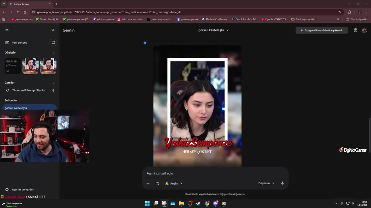The height and width of the screenshot is (208, 371).
Task: Click the Chrome icon in the taskbar
Action: click(x=207, y=203)
